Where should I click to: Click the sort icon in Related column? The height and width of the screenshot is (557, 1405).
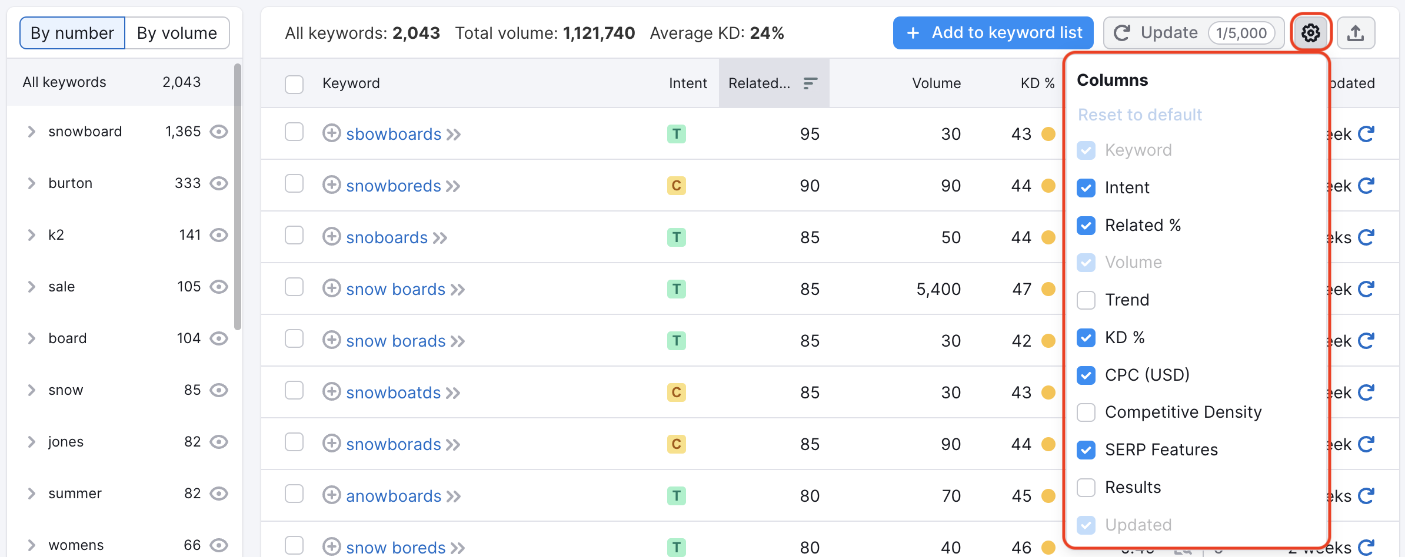810,83
